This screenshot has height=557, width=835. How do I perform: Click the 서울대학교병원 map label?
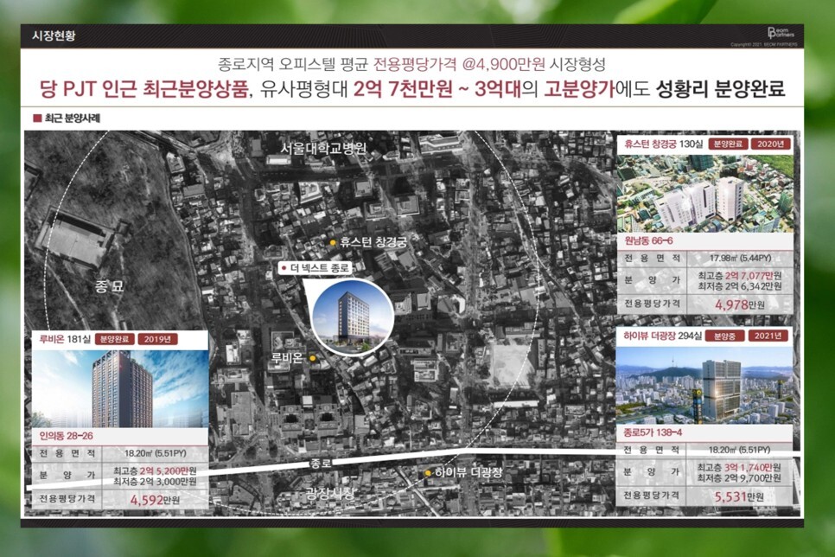[323, 148]
